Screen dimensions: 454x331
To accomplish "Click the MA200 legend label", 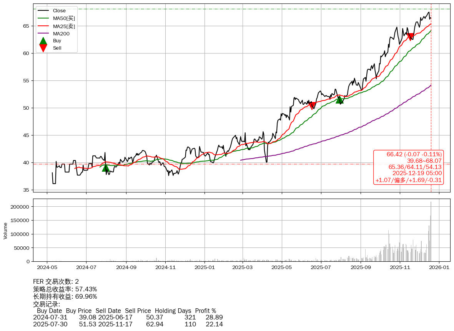I will [x=61, y=33].
